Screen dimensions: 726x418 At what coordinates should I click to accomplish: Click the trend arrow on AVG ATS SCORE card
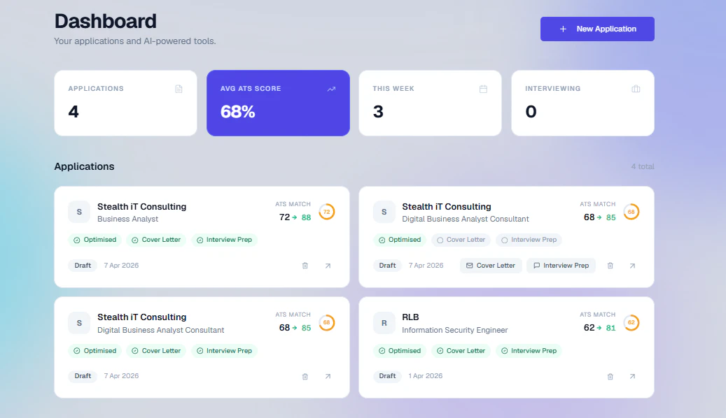coord(331,89)
